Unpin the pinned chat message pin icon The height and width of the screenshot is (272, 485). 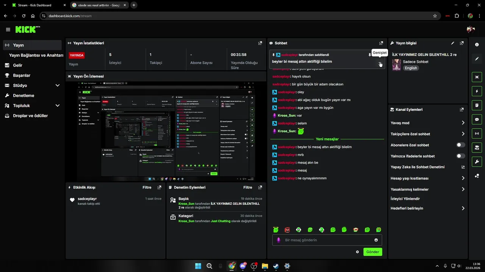tap(370, 55)
